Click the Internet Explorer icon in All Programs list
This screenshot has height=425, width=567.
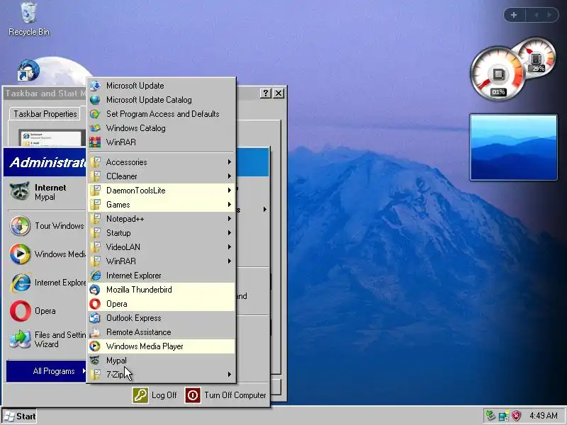[x=95, y=276]
